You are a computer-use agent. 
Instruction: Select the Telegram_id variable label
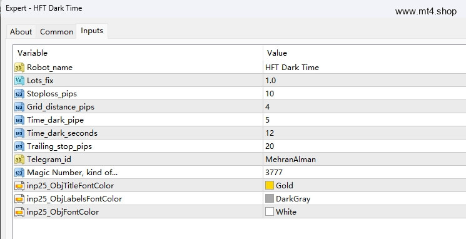(x=49, y=160)
